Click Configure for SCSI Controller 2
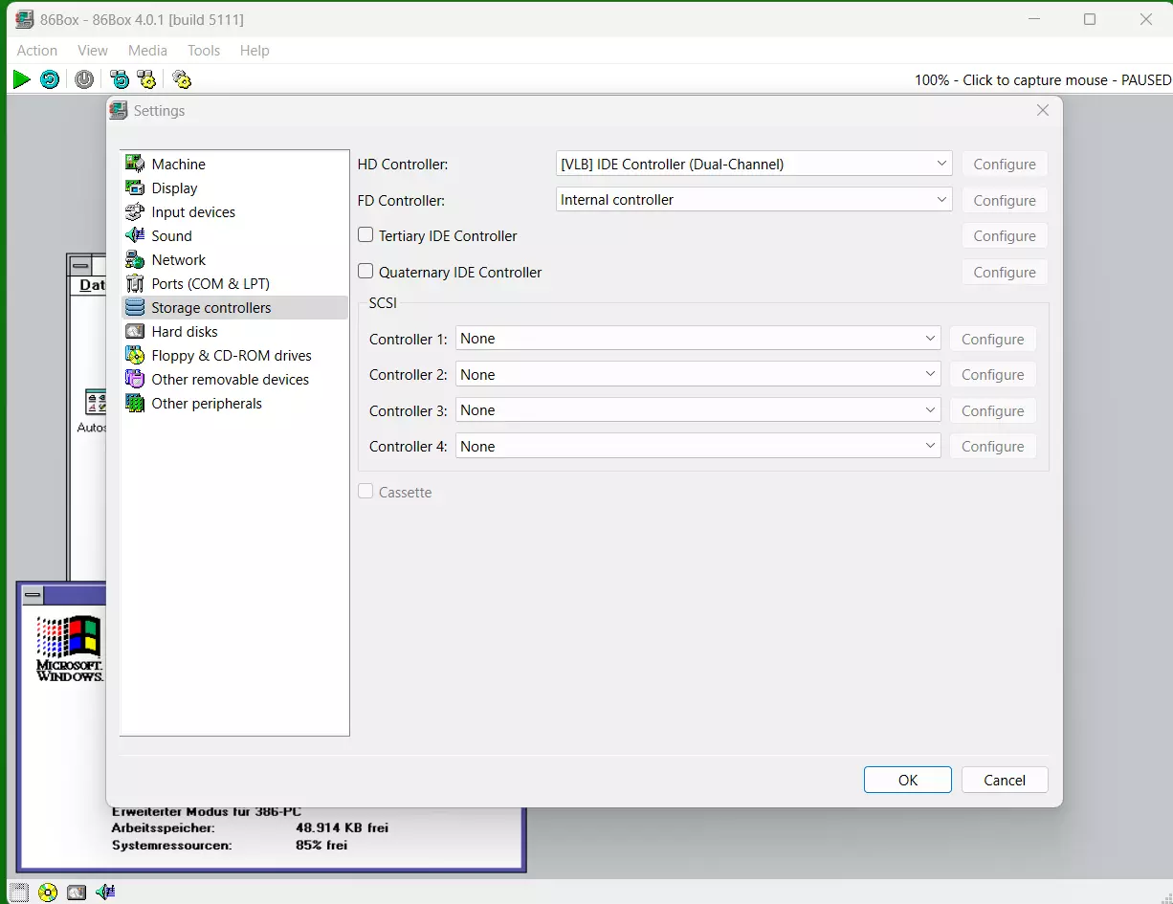Image resolution: width=1173 pixels, height=904 pixels. 993,375
